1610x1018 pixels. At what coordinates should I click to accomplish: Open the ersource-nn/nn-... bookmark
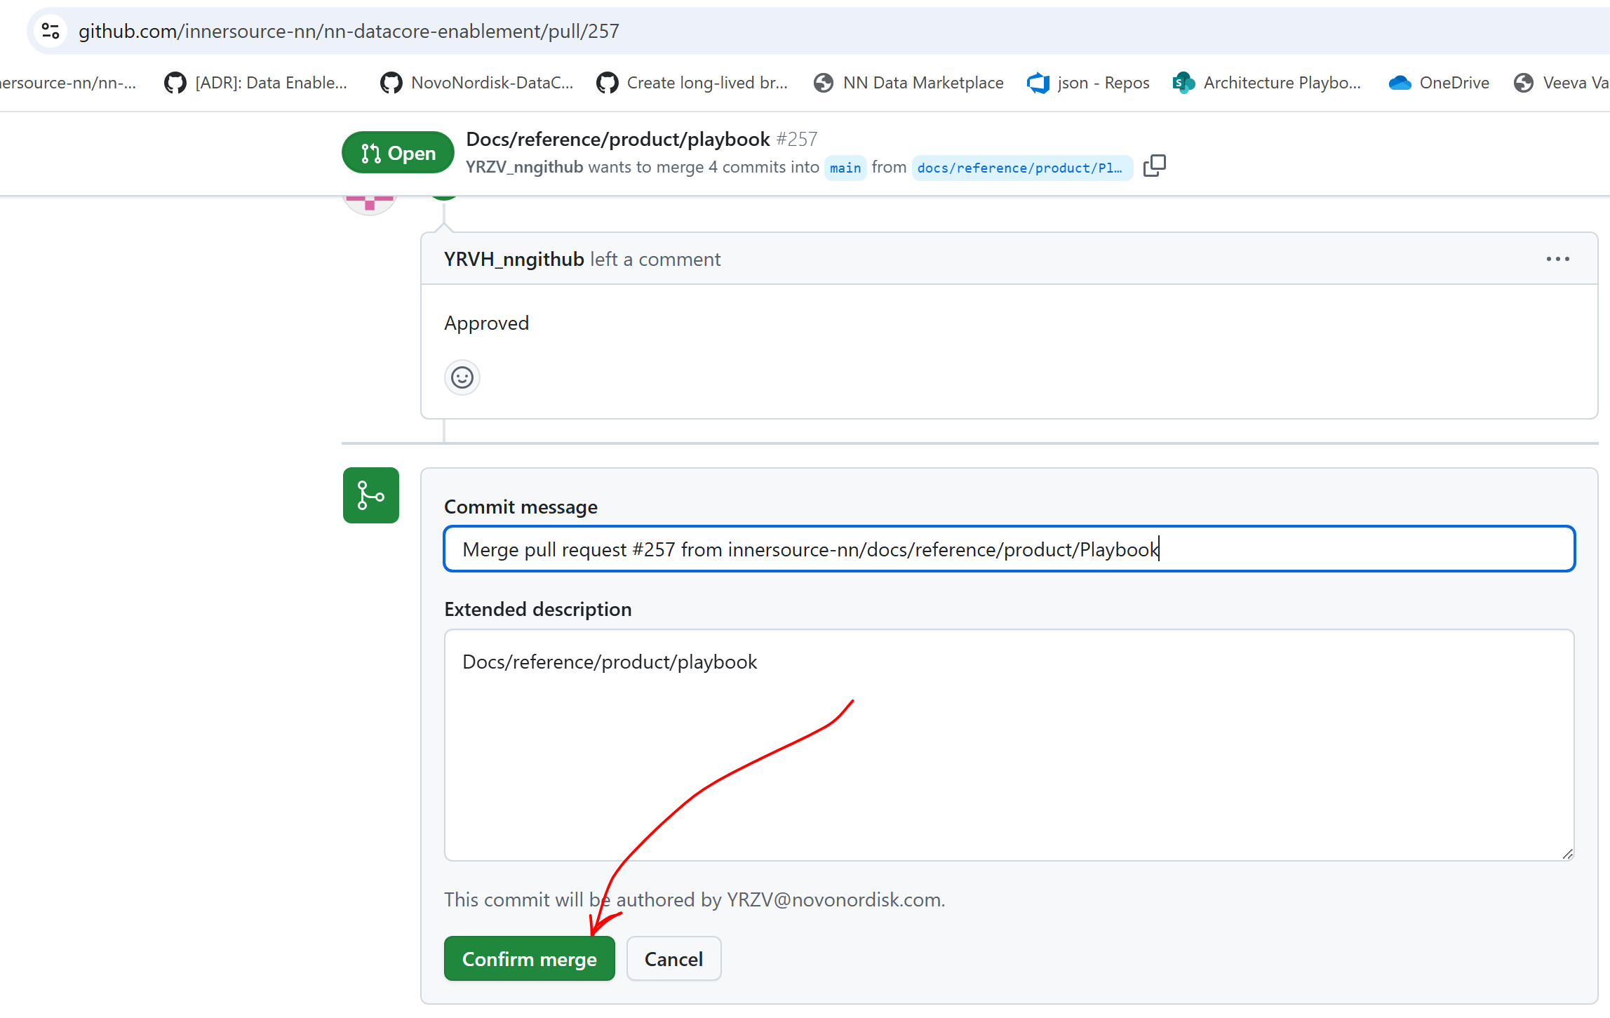coord(69,83)
